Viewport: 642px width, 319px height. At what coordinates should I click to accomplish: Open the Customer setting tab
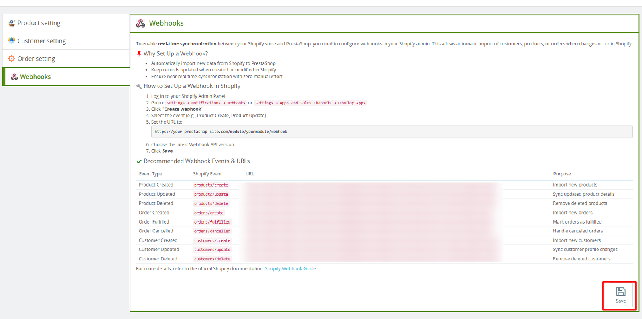point(66,41)
